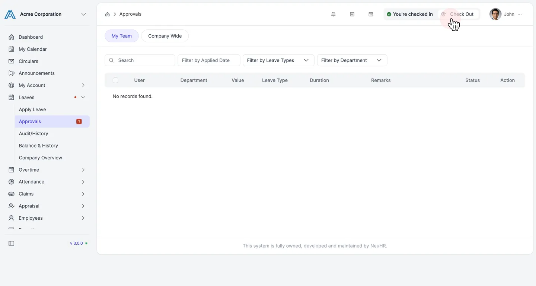Click the My Calendar sidebar icon
Image resolution: width=536 pixels, height=286 pixels.
(11, 49)
